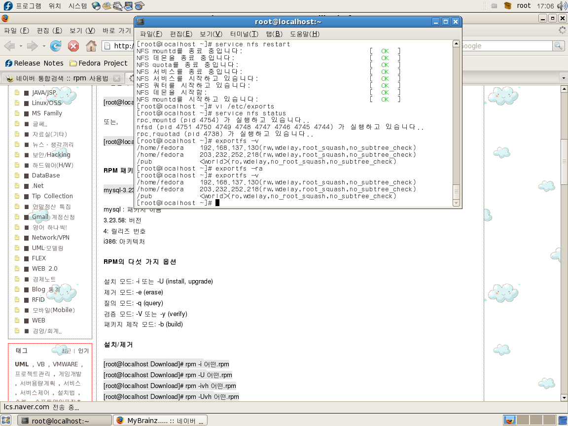Click the Fedora logo in top panel
The image size is (568, 426).
tap(8, 6)
